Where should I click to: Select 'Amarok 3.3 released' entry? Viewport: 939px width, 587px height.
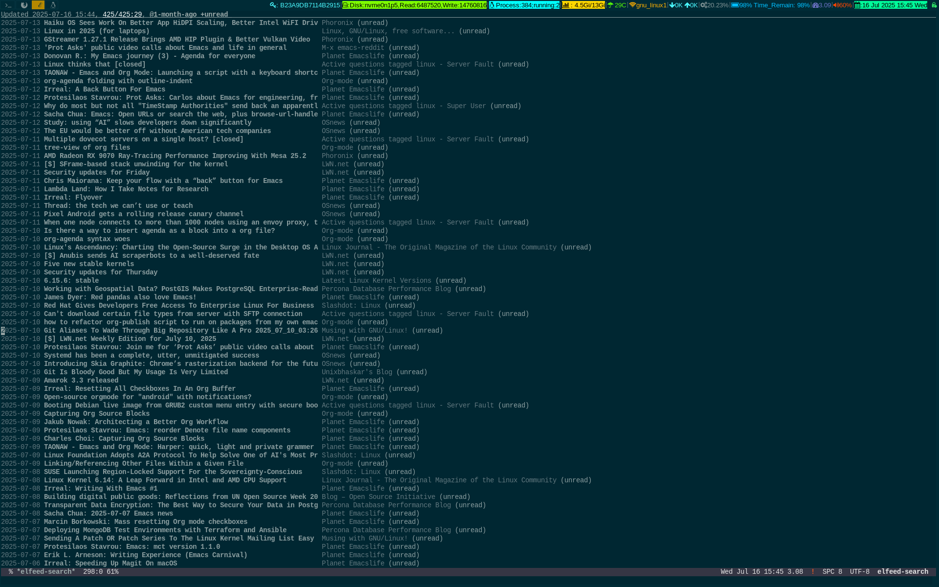[81, 381]
